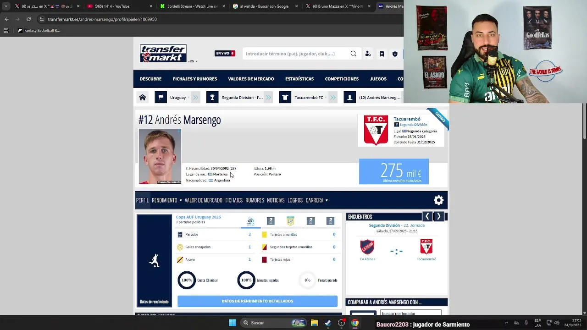Open the Descubre menu
Image resolution: width=587 pixels, height=330 pixels.
click(150, 79)
